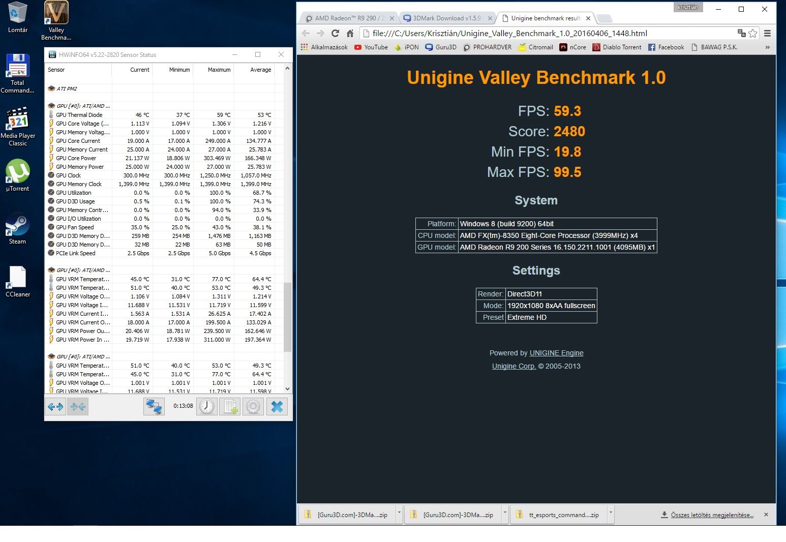Expand tt_esports download options arrow
The width and height of the screenshot is (786, 542).
click(x=611, y=515)
